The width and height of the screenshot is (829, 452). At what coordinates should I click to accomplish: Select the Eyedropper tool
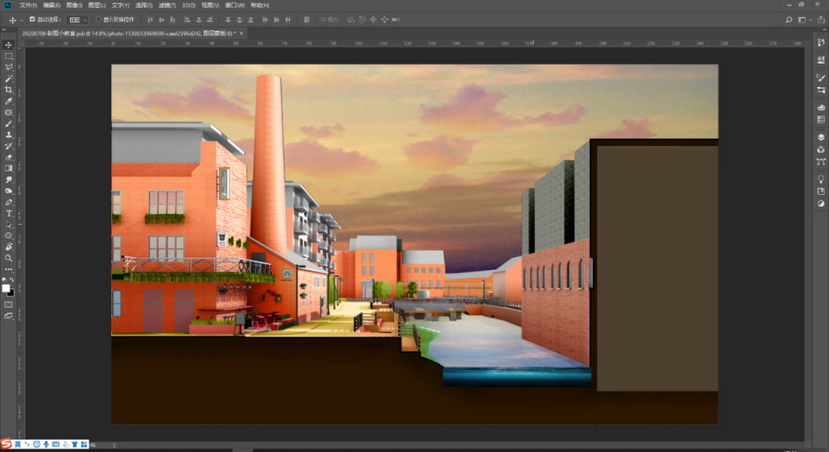click(x=9, y=101)
